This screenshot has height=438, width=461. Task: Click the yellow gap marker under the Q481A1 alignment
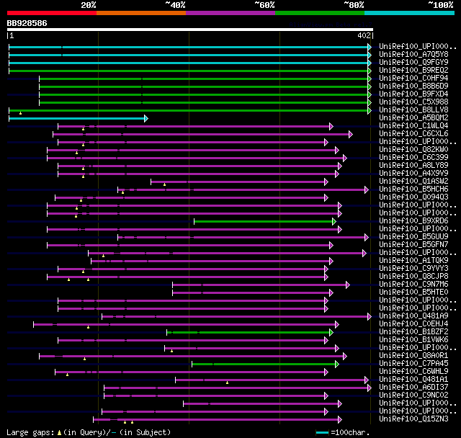pos(228,383)
